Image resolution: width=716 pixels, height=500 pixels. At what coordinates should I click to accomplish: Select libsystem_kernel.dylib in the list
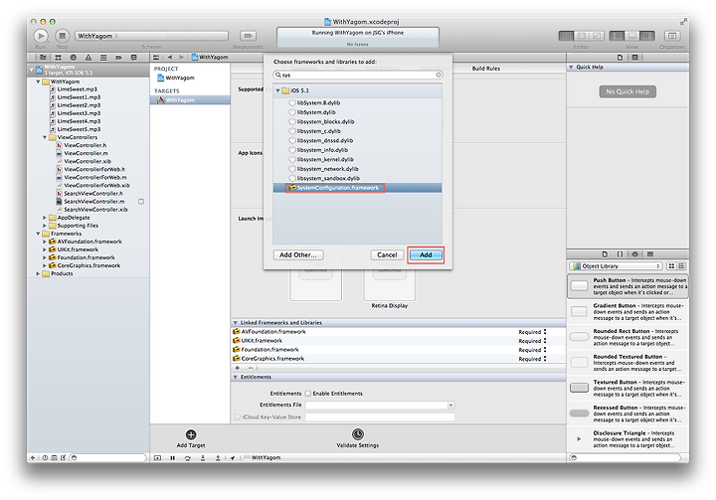tap(357, 159)
